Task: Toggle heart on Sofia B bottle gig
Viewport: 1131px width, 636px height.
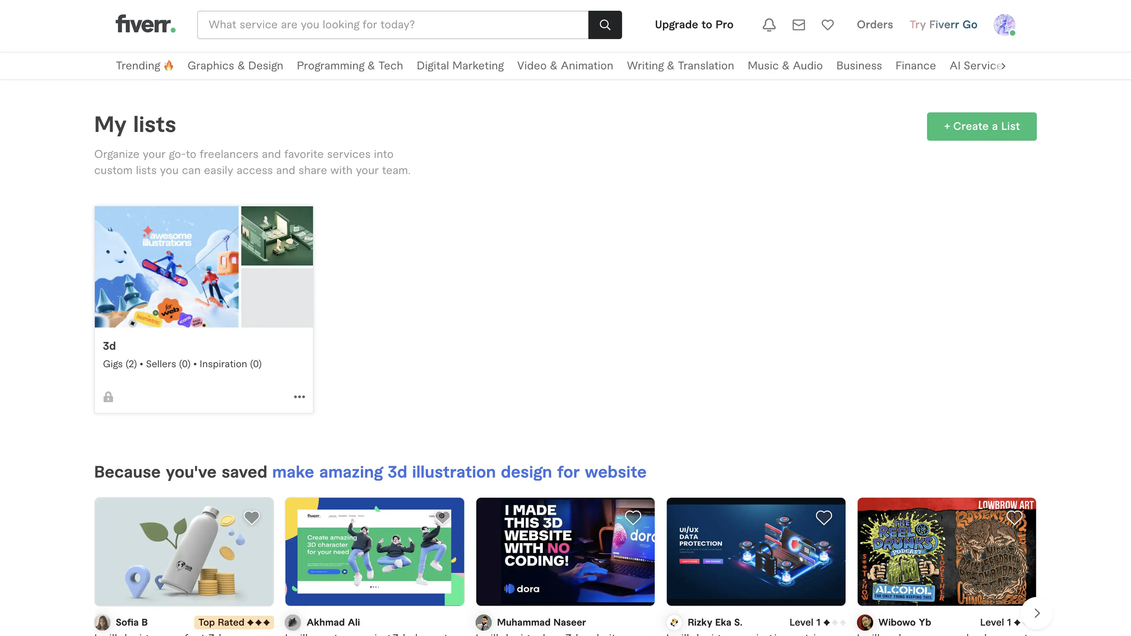Action: coord(252,517)
